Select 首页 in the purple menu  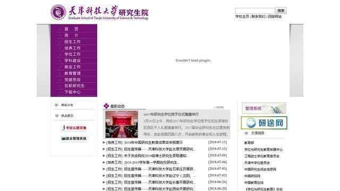(x=71, y=29)
